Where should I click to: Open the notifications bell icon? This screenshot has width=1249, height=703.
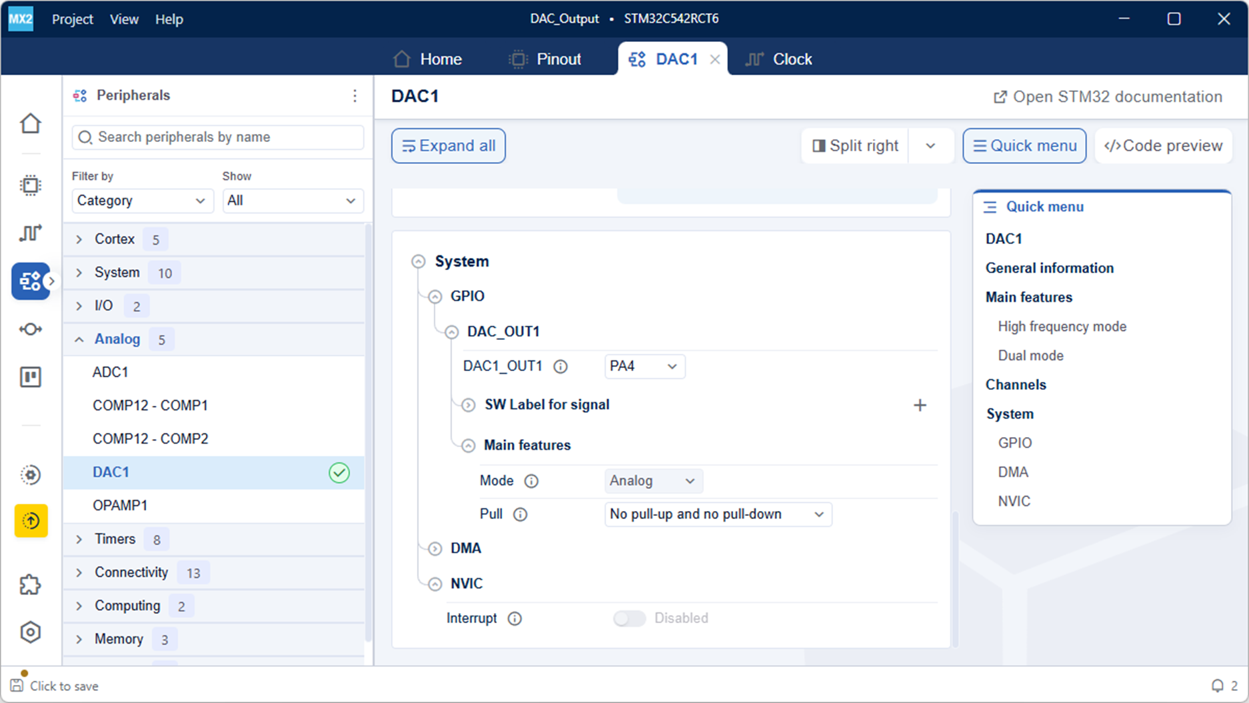pos(1218,686)
